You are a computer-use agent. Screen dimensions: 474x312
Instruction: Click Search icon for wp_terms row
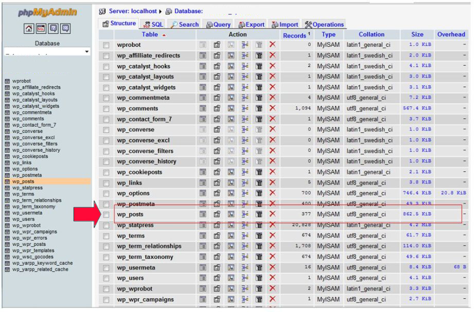point(231,236)
